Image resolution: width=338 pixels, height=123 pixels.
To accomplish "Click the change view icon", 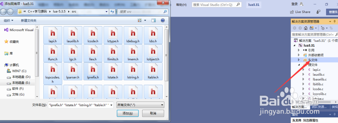I will pos(140,21).
